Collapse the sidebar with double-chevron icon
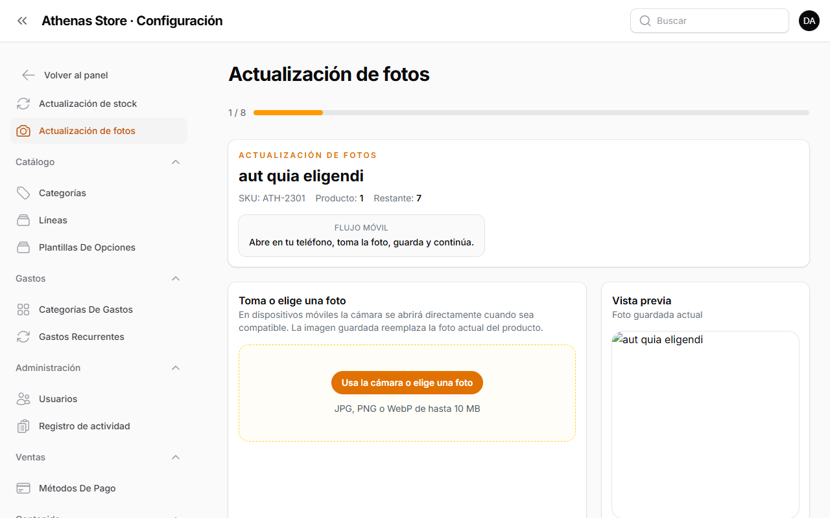The width and height of the screenshot is (830, 518). point(22,21)
